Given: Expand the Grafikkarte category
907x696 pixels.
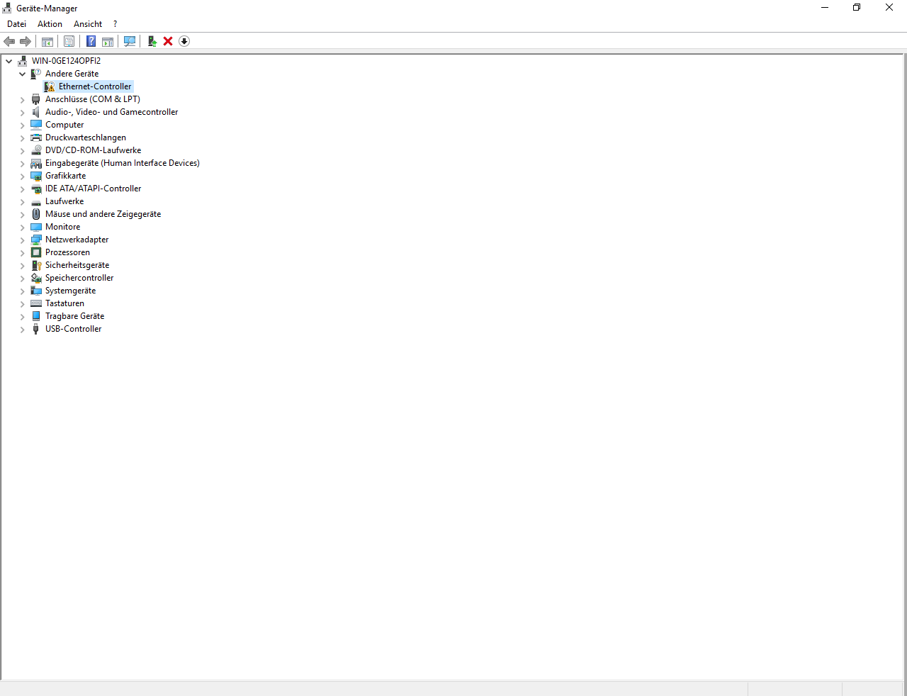Looking at the screenshot, I should [x=22, y=176].
